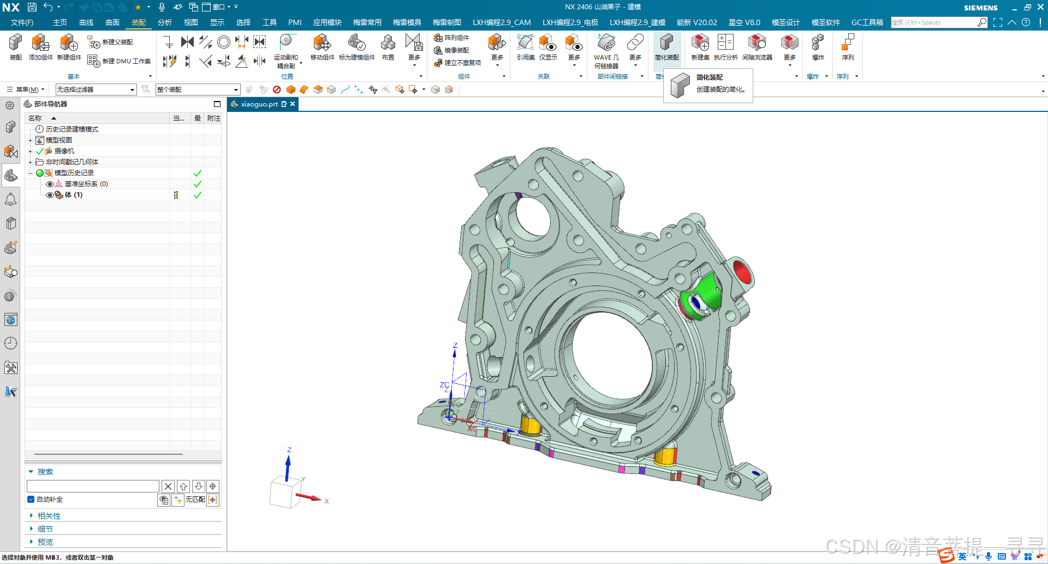Click the navigator horizontal scrollbar
1048x564 pixels.
click(109, 454)
